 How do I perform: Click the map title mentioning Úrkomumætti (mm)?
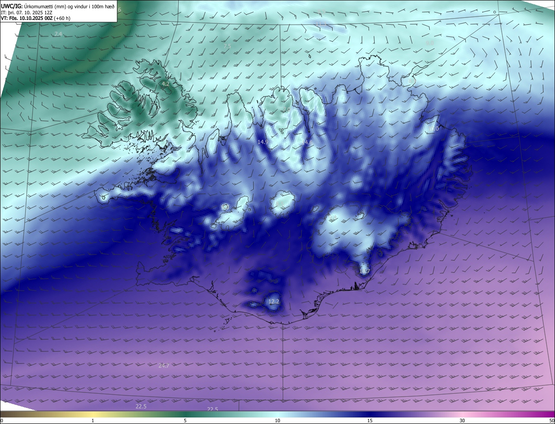coord(58,6)
